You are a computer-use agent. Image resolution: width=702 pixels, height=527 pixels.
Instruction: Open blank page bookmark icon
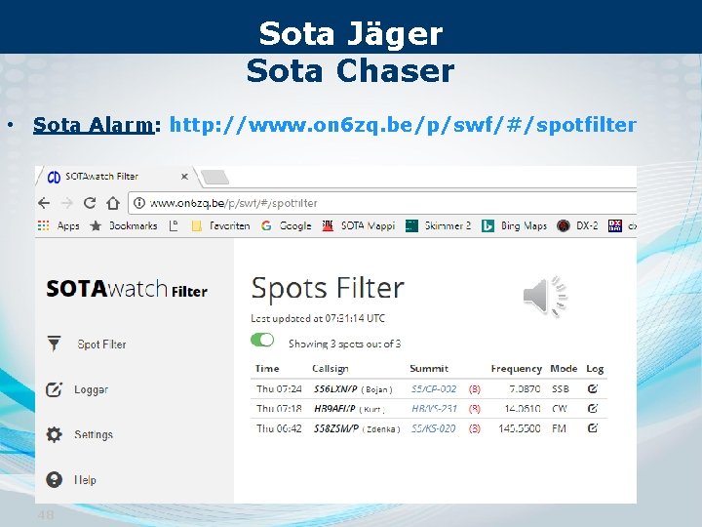[174, 225]
